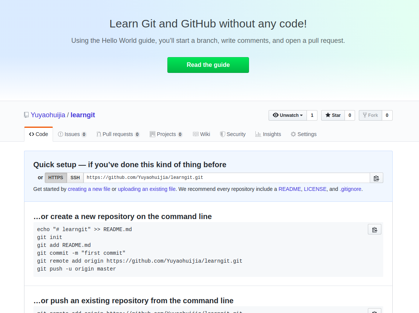419x313 pixels.
Task: Click the Read the guide button
Action: (208, 65)
